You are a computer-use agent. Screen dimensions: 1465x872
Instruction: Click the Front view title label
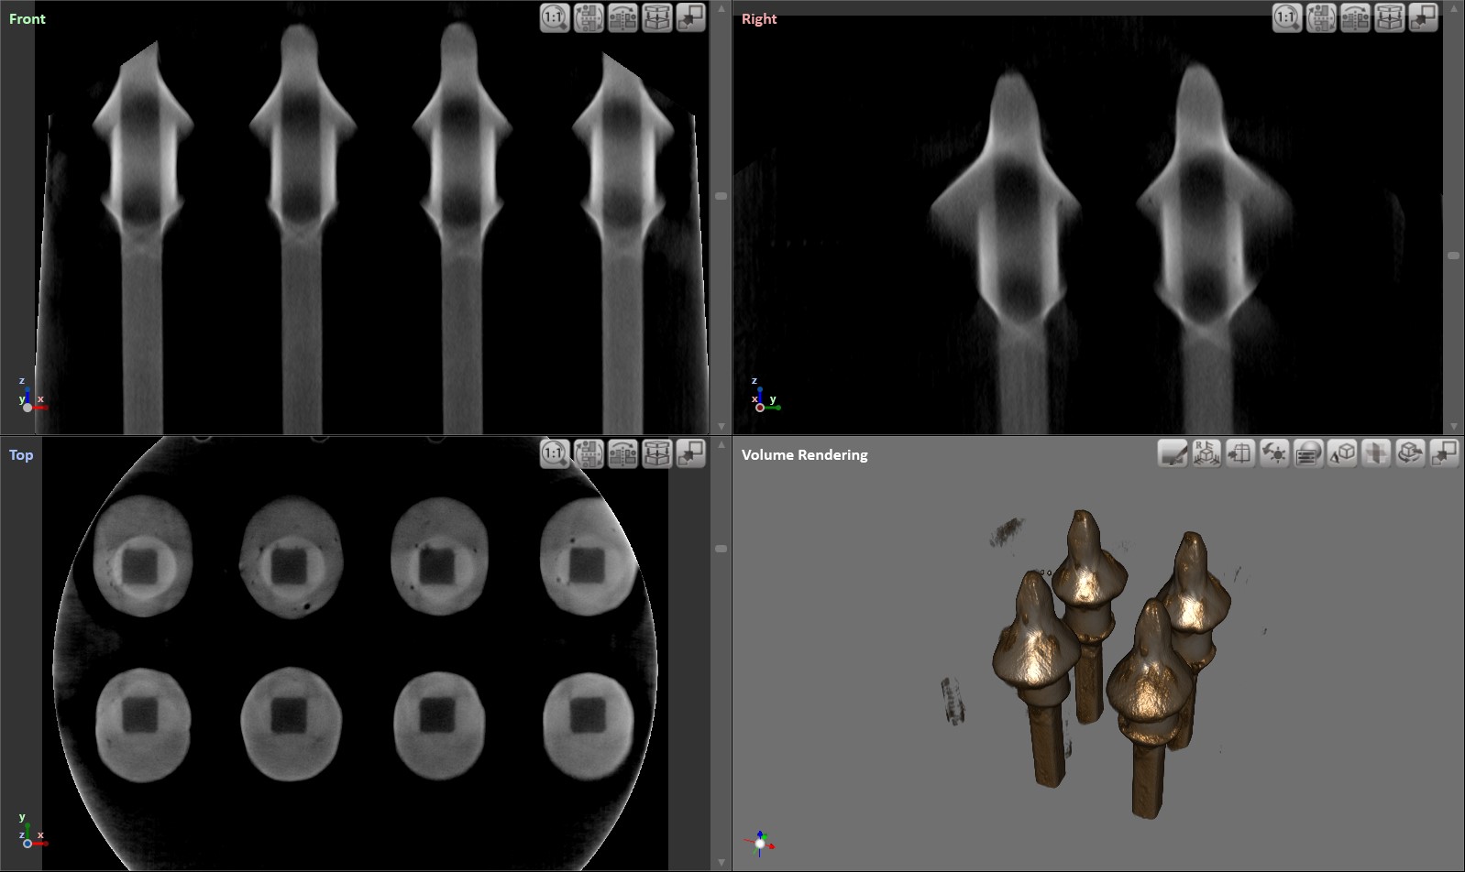coord(28,18)
